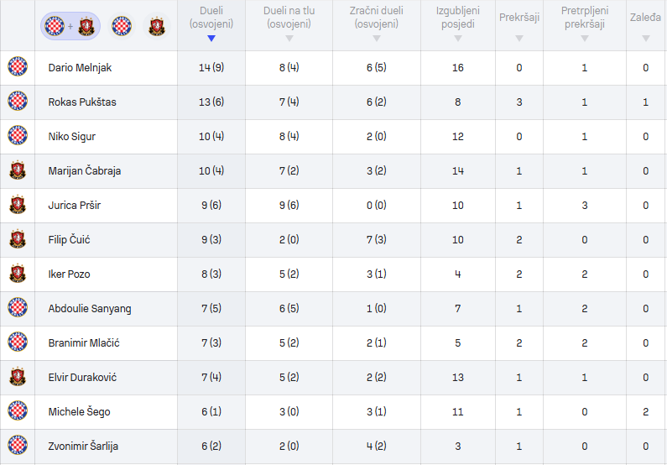
Task: Filter by red away team crest only
Action: 157,26
